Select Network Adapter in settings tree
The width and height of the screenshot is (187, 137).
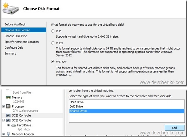tap(23, 134)
